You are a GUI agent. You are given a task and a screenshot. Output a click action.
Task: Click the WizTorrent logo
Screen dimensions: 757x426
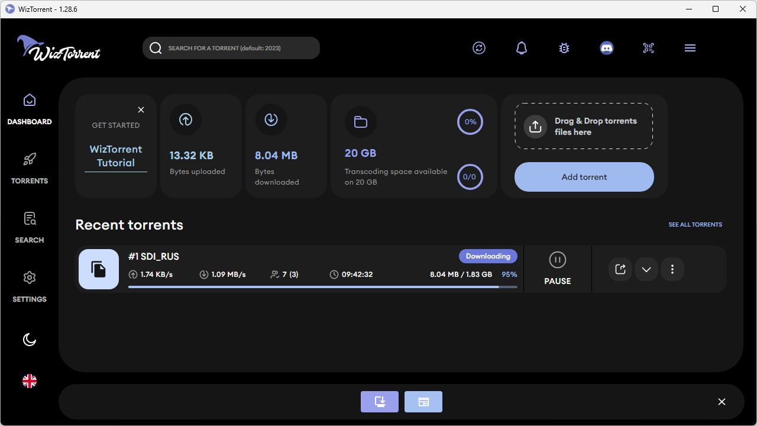point(59,47)
